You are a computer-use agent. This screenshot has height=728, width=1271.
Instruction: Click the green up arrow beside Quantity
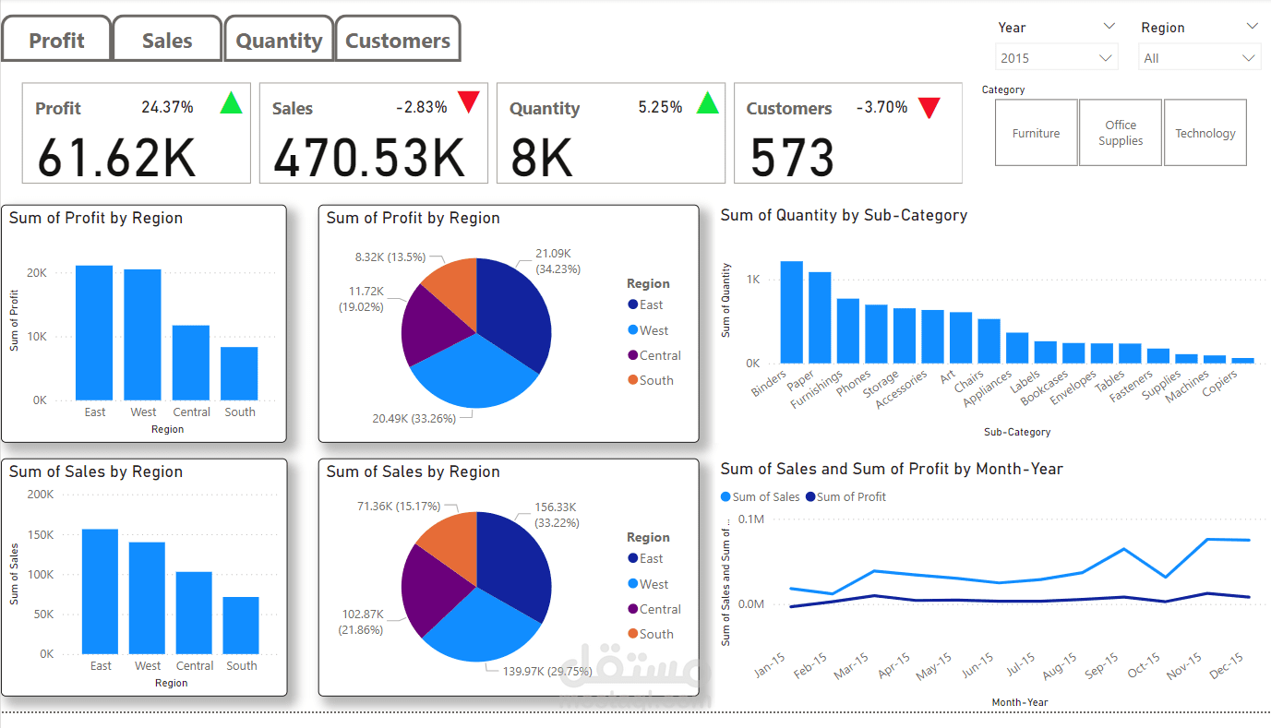click(706, 102)
